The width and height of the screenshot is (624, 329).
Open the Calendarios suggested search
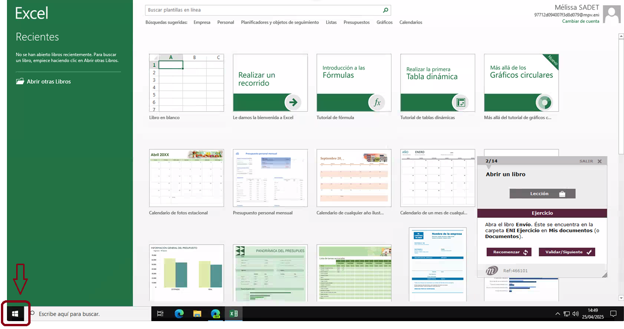[411, 22]
